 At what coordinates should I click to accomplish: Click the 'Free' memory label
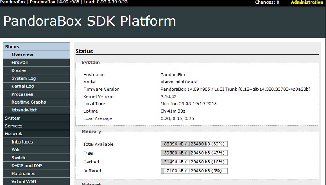tap(88, 153)
